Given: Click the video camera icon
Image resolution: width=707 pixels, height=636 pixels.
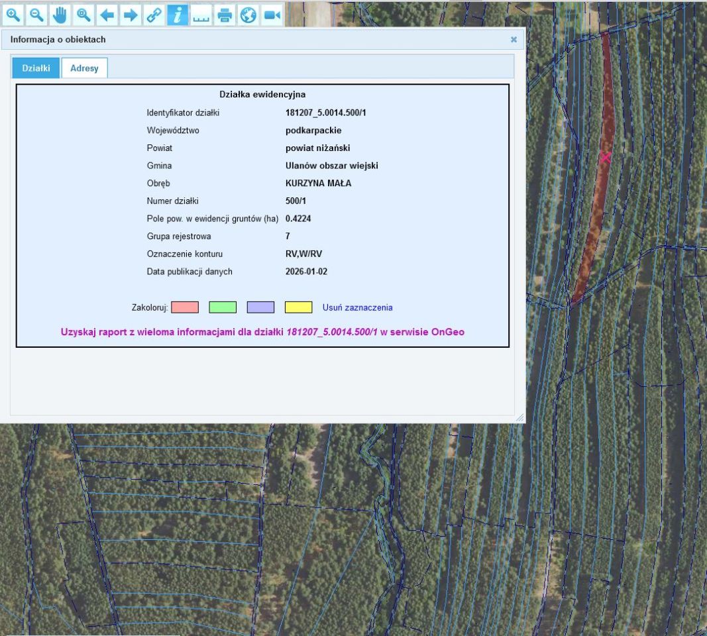Looking at the screenshot, I should tap(272, 15).
